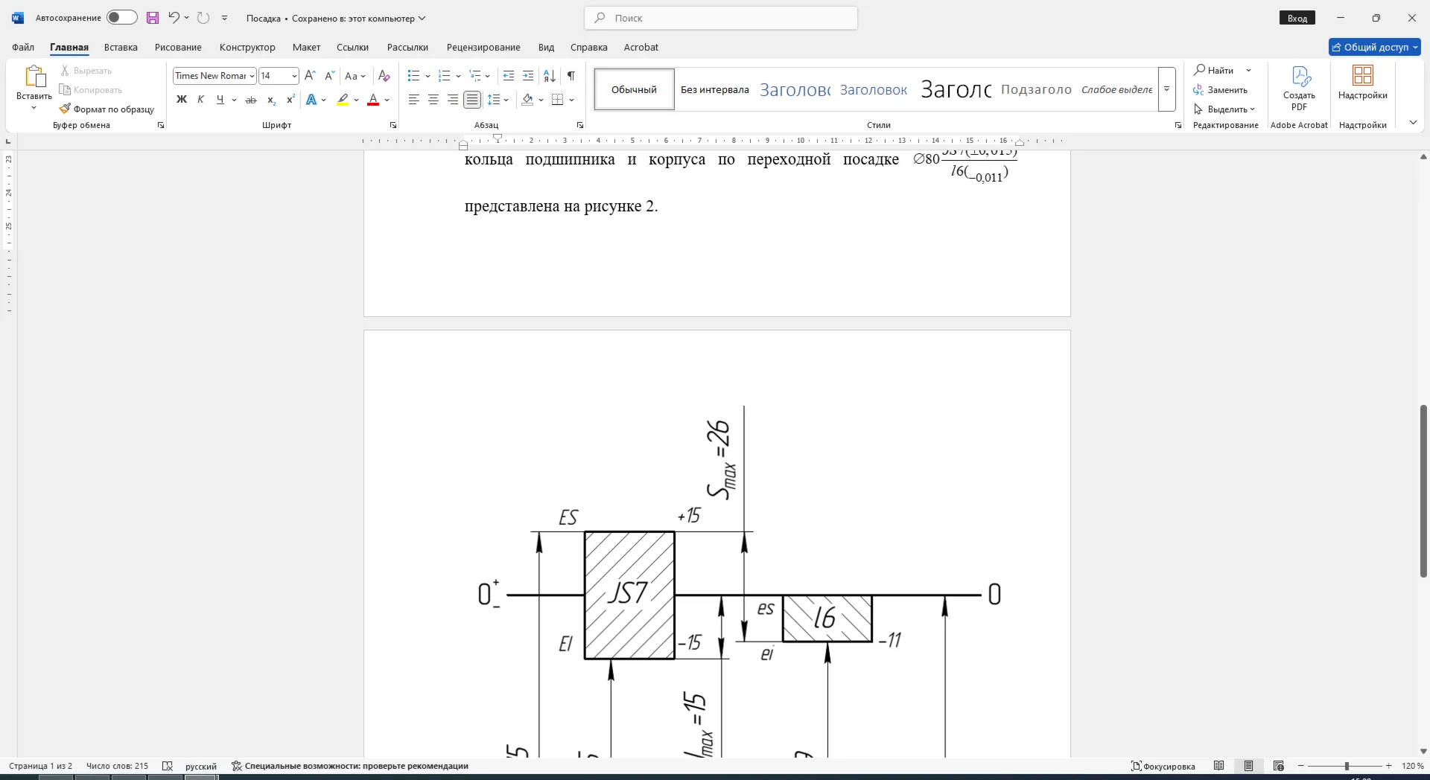Apply red font color
The height and width of the screenshot is (780, 1430).
(x=373, y=100)
